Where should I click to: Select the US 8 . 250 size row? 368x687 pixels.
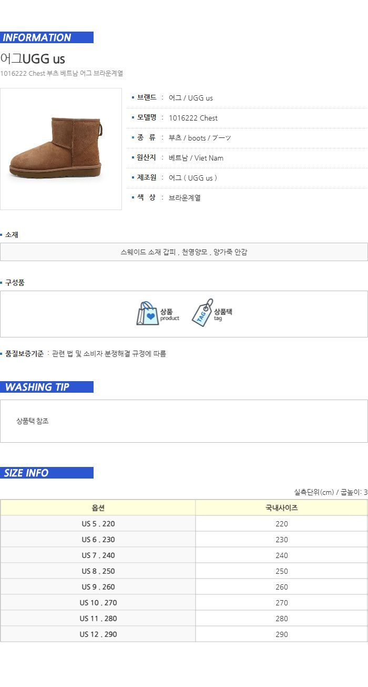pyautogui.click(x=184, y=571)
